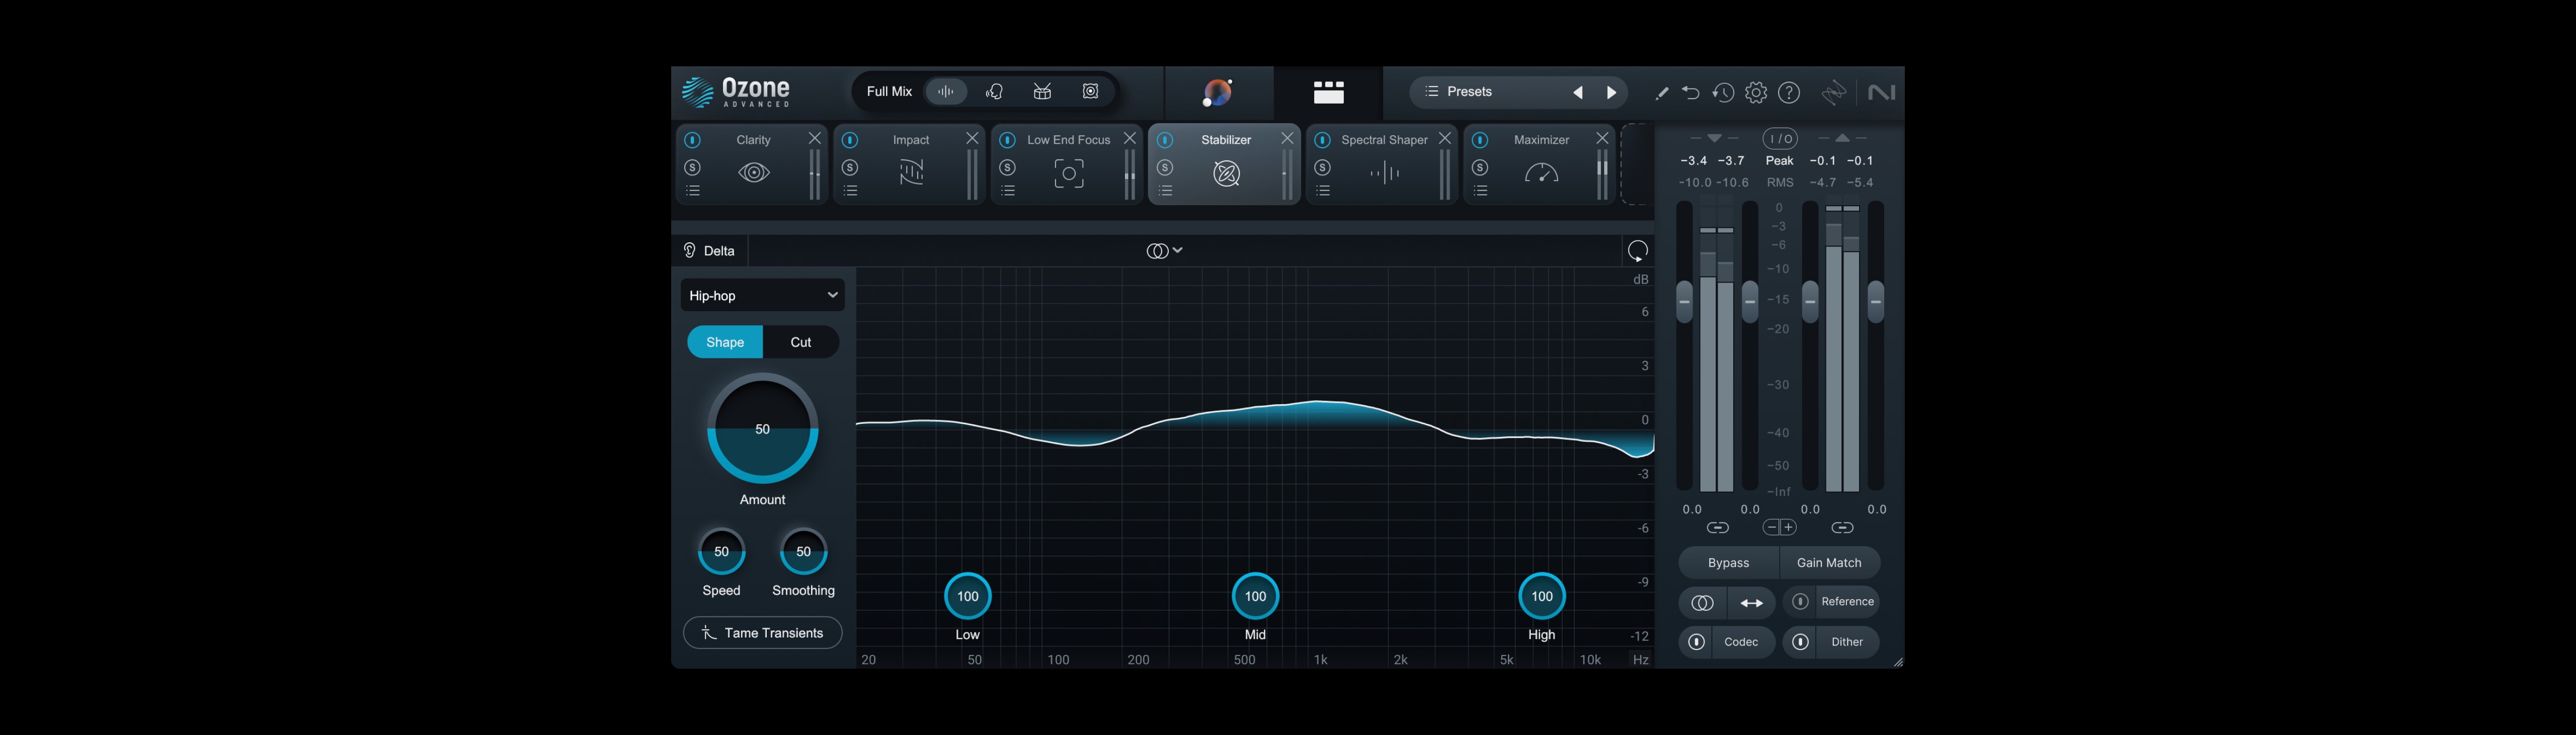2576x735 pixels.
Task: Open the Clarity module eye icon
Action: [754, 173]
